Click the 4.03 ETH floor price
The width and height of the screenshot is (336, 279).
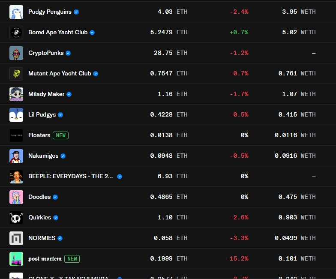pos(172,12)
